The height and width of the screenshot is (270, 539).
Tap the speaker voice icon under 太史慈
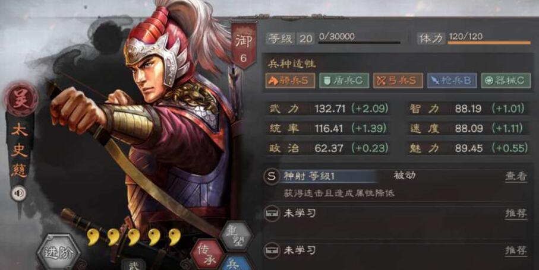click(x=18, y=193)
